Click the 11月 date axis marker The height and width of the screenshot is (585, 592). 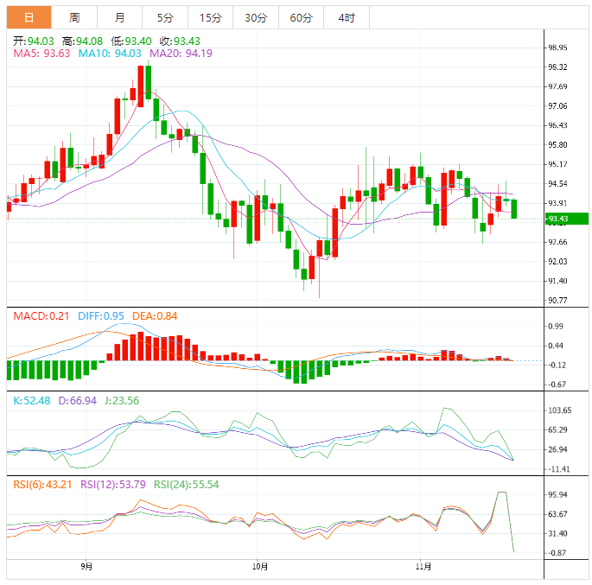tap(422, 567)
